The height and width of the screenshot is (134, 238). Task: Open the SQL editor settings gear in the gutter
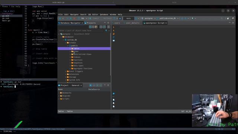(114, 93)
